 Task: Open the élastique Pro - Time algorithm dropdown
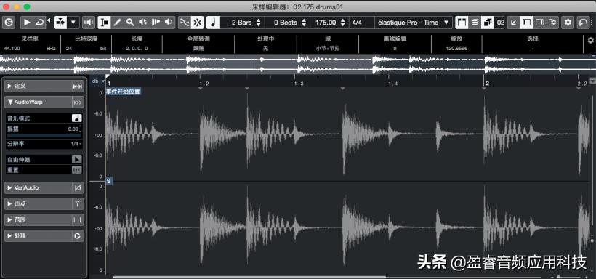point(413,23)
